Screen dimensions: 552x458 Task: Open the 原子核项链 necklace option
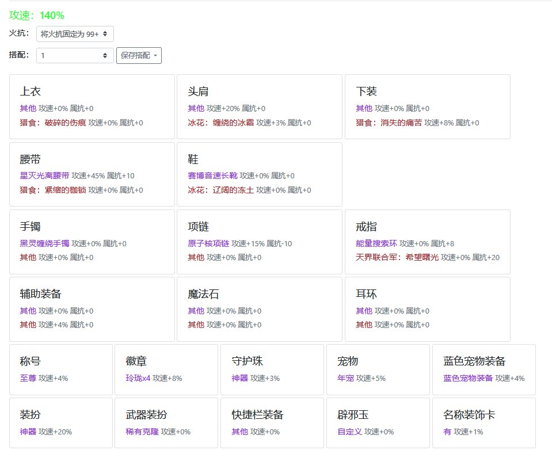[x=208, y=244]
